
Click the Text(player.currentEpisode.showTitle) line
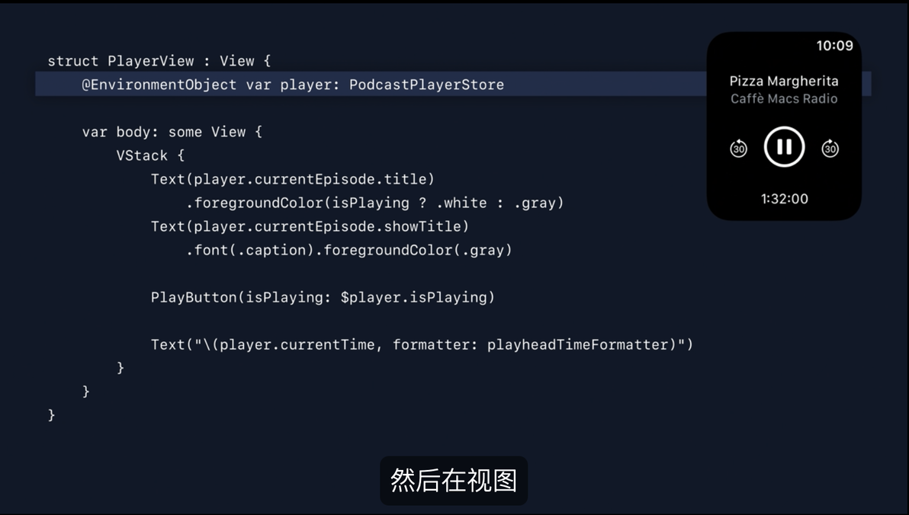coord(310,226)
